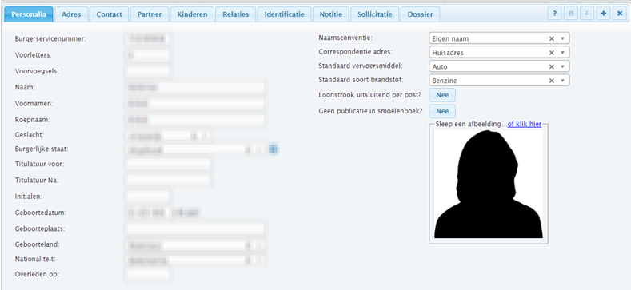Switch to the Adres tab
Screen dimensions: 631x290
click(x=71, y=14)
